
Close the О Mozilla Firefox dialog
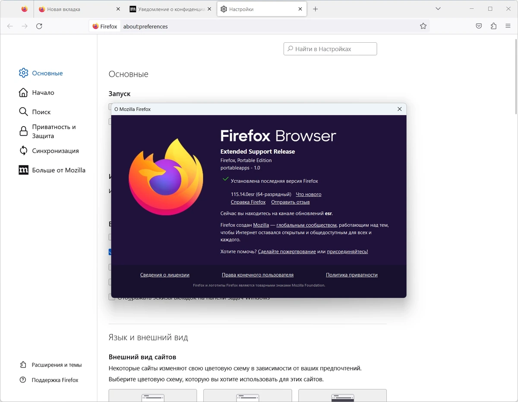click(399, 109)
